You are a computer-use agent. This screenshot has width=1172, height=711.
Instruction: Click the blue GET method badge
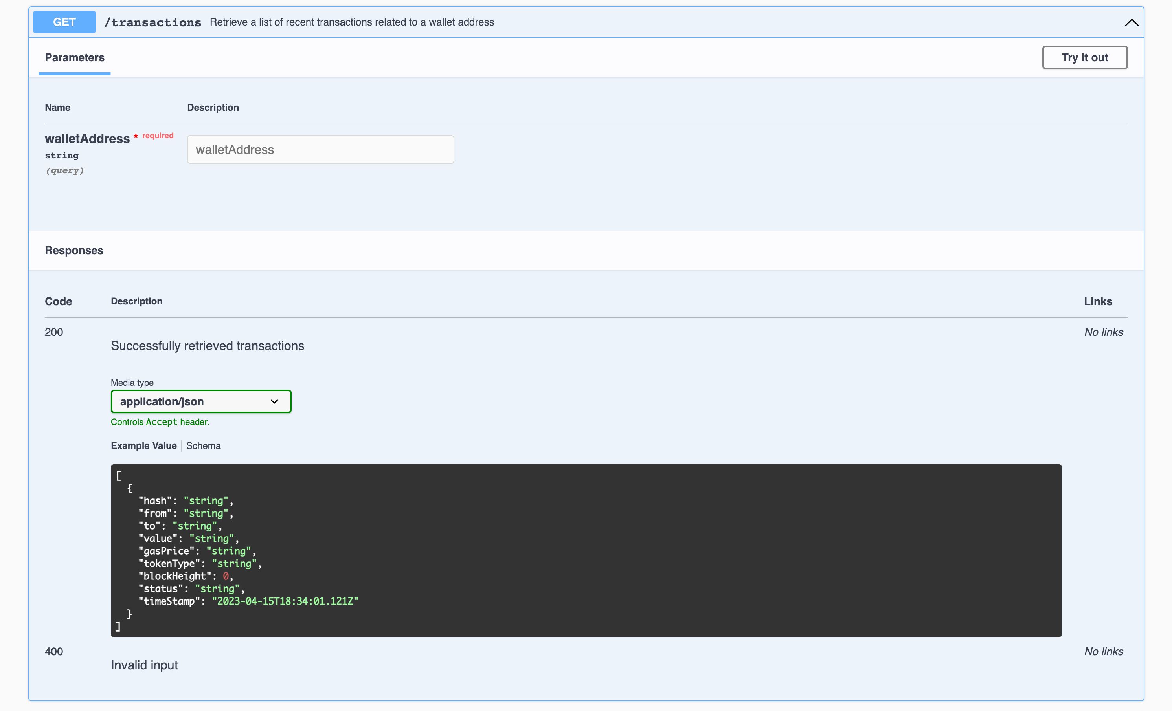point(64,22)
